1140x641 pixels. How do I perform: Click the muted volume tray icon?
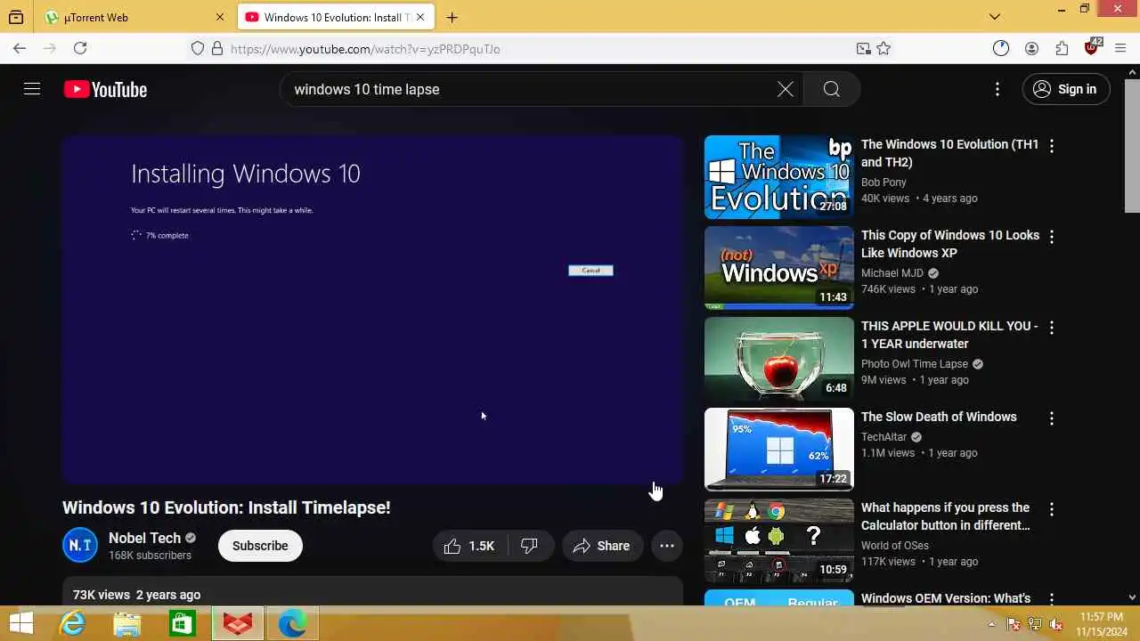1056,624
